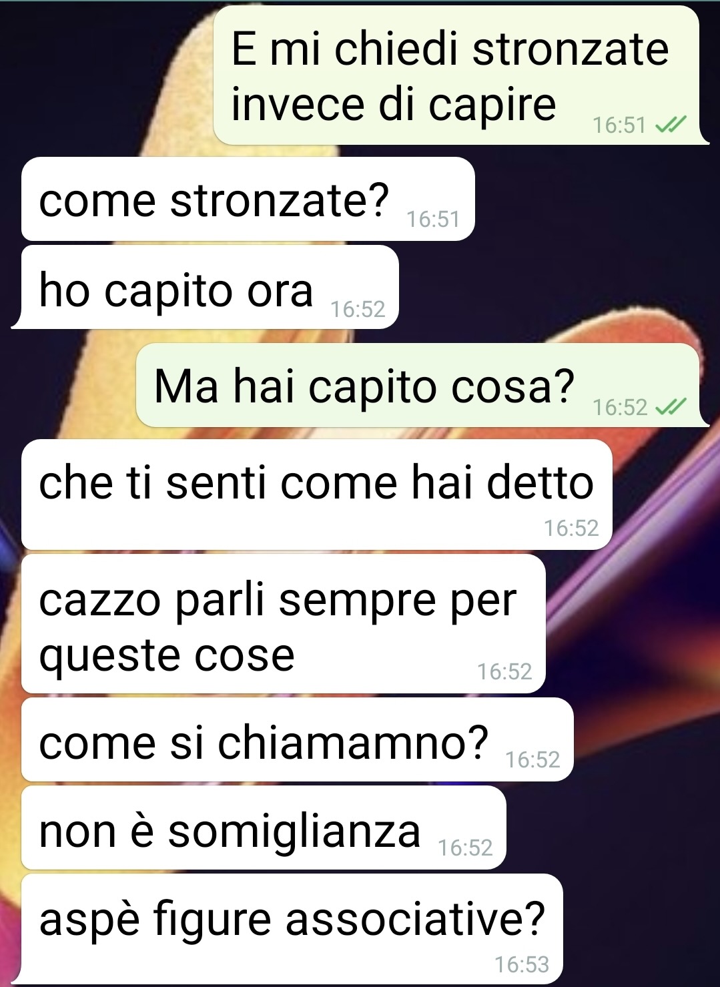Tap the 16:52 time in the 'queste cose' bubble

[504, 671]
